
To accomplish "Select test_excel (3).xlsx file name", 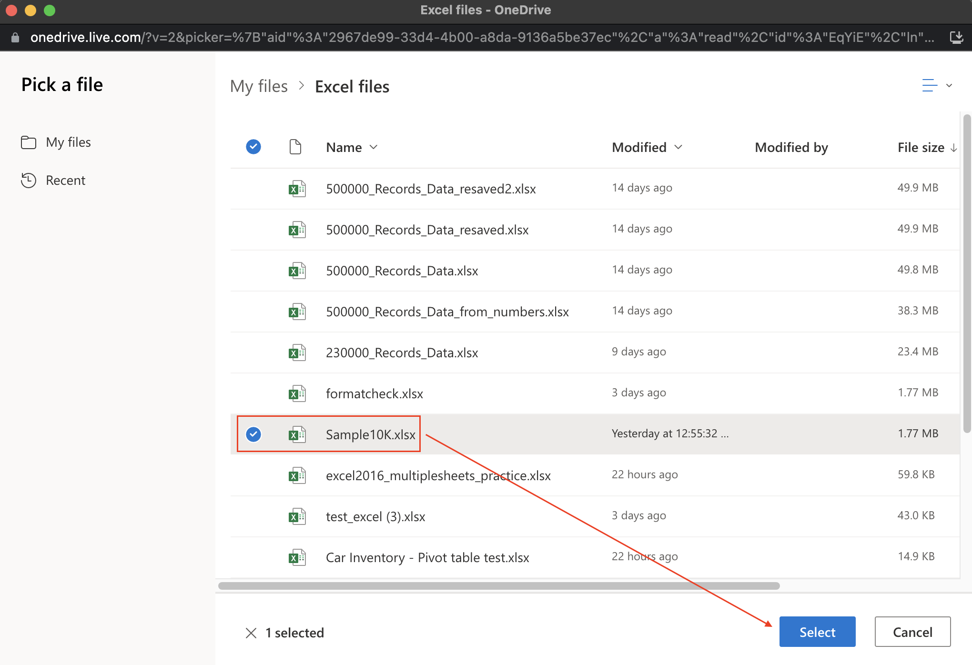I will pyautogui.click(x=375, y=516).
